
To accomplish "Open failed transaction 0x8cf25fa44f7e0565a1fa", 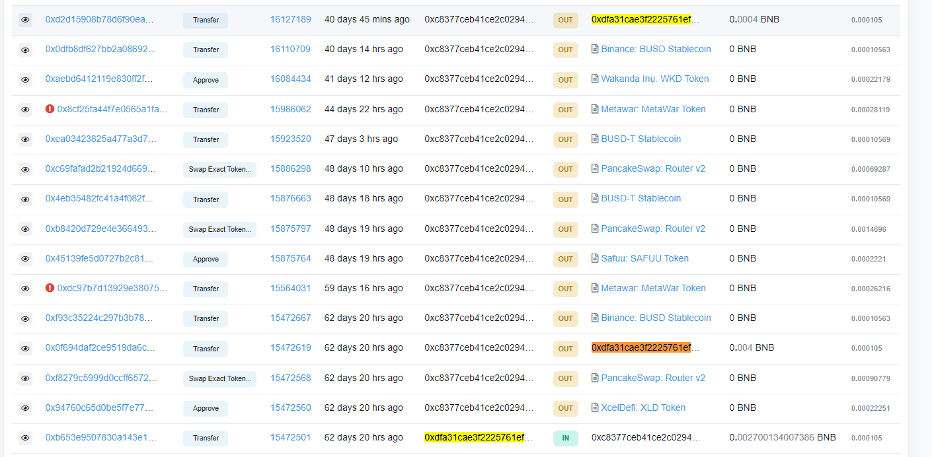I will (x=112, y=109).
